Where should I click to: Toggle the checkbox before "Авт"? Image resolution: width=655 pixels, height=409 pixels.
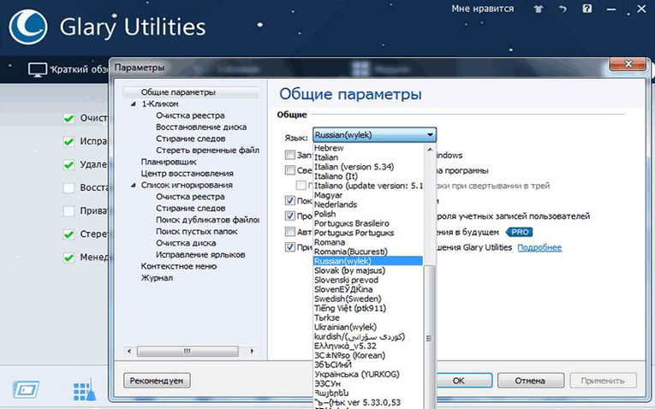click(290, 232)
